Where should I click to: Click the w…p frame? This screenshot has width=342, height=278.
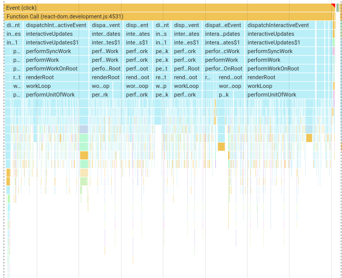[x=162, y=86]
